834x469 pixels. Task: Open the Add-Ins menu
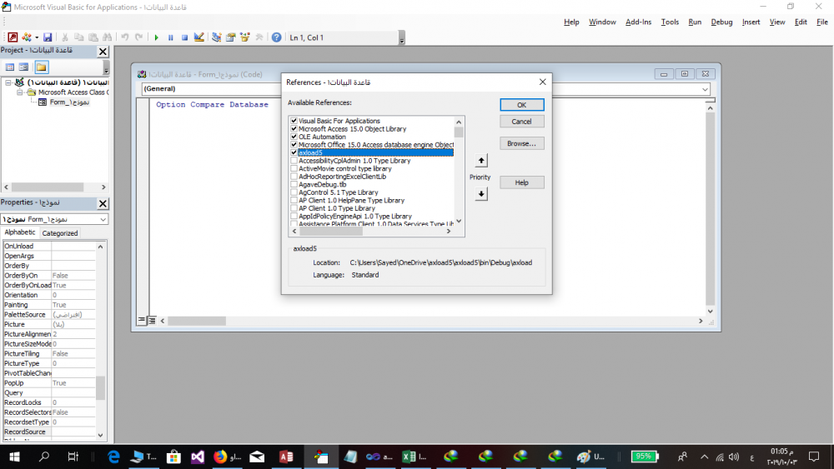(x=638, y=22)
